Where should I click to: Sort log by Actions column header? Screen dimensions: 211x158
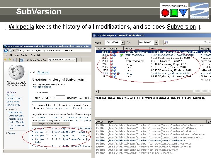[x=116, y=48]
